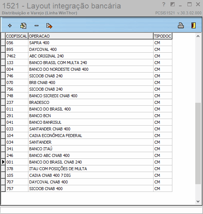Click the scroll down arrow

[x=198, y=201]
